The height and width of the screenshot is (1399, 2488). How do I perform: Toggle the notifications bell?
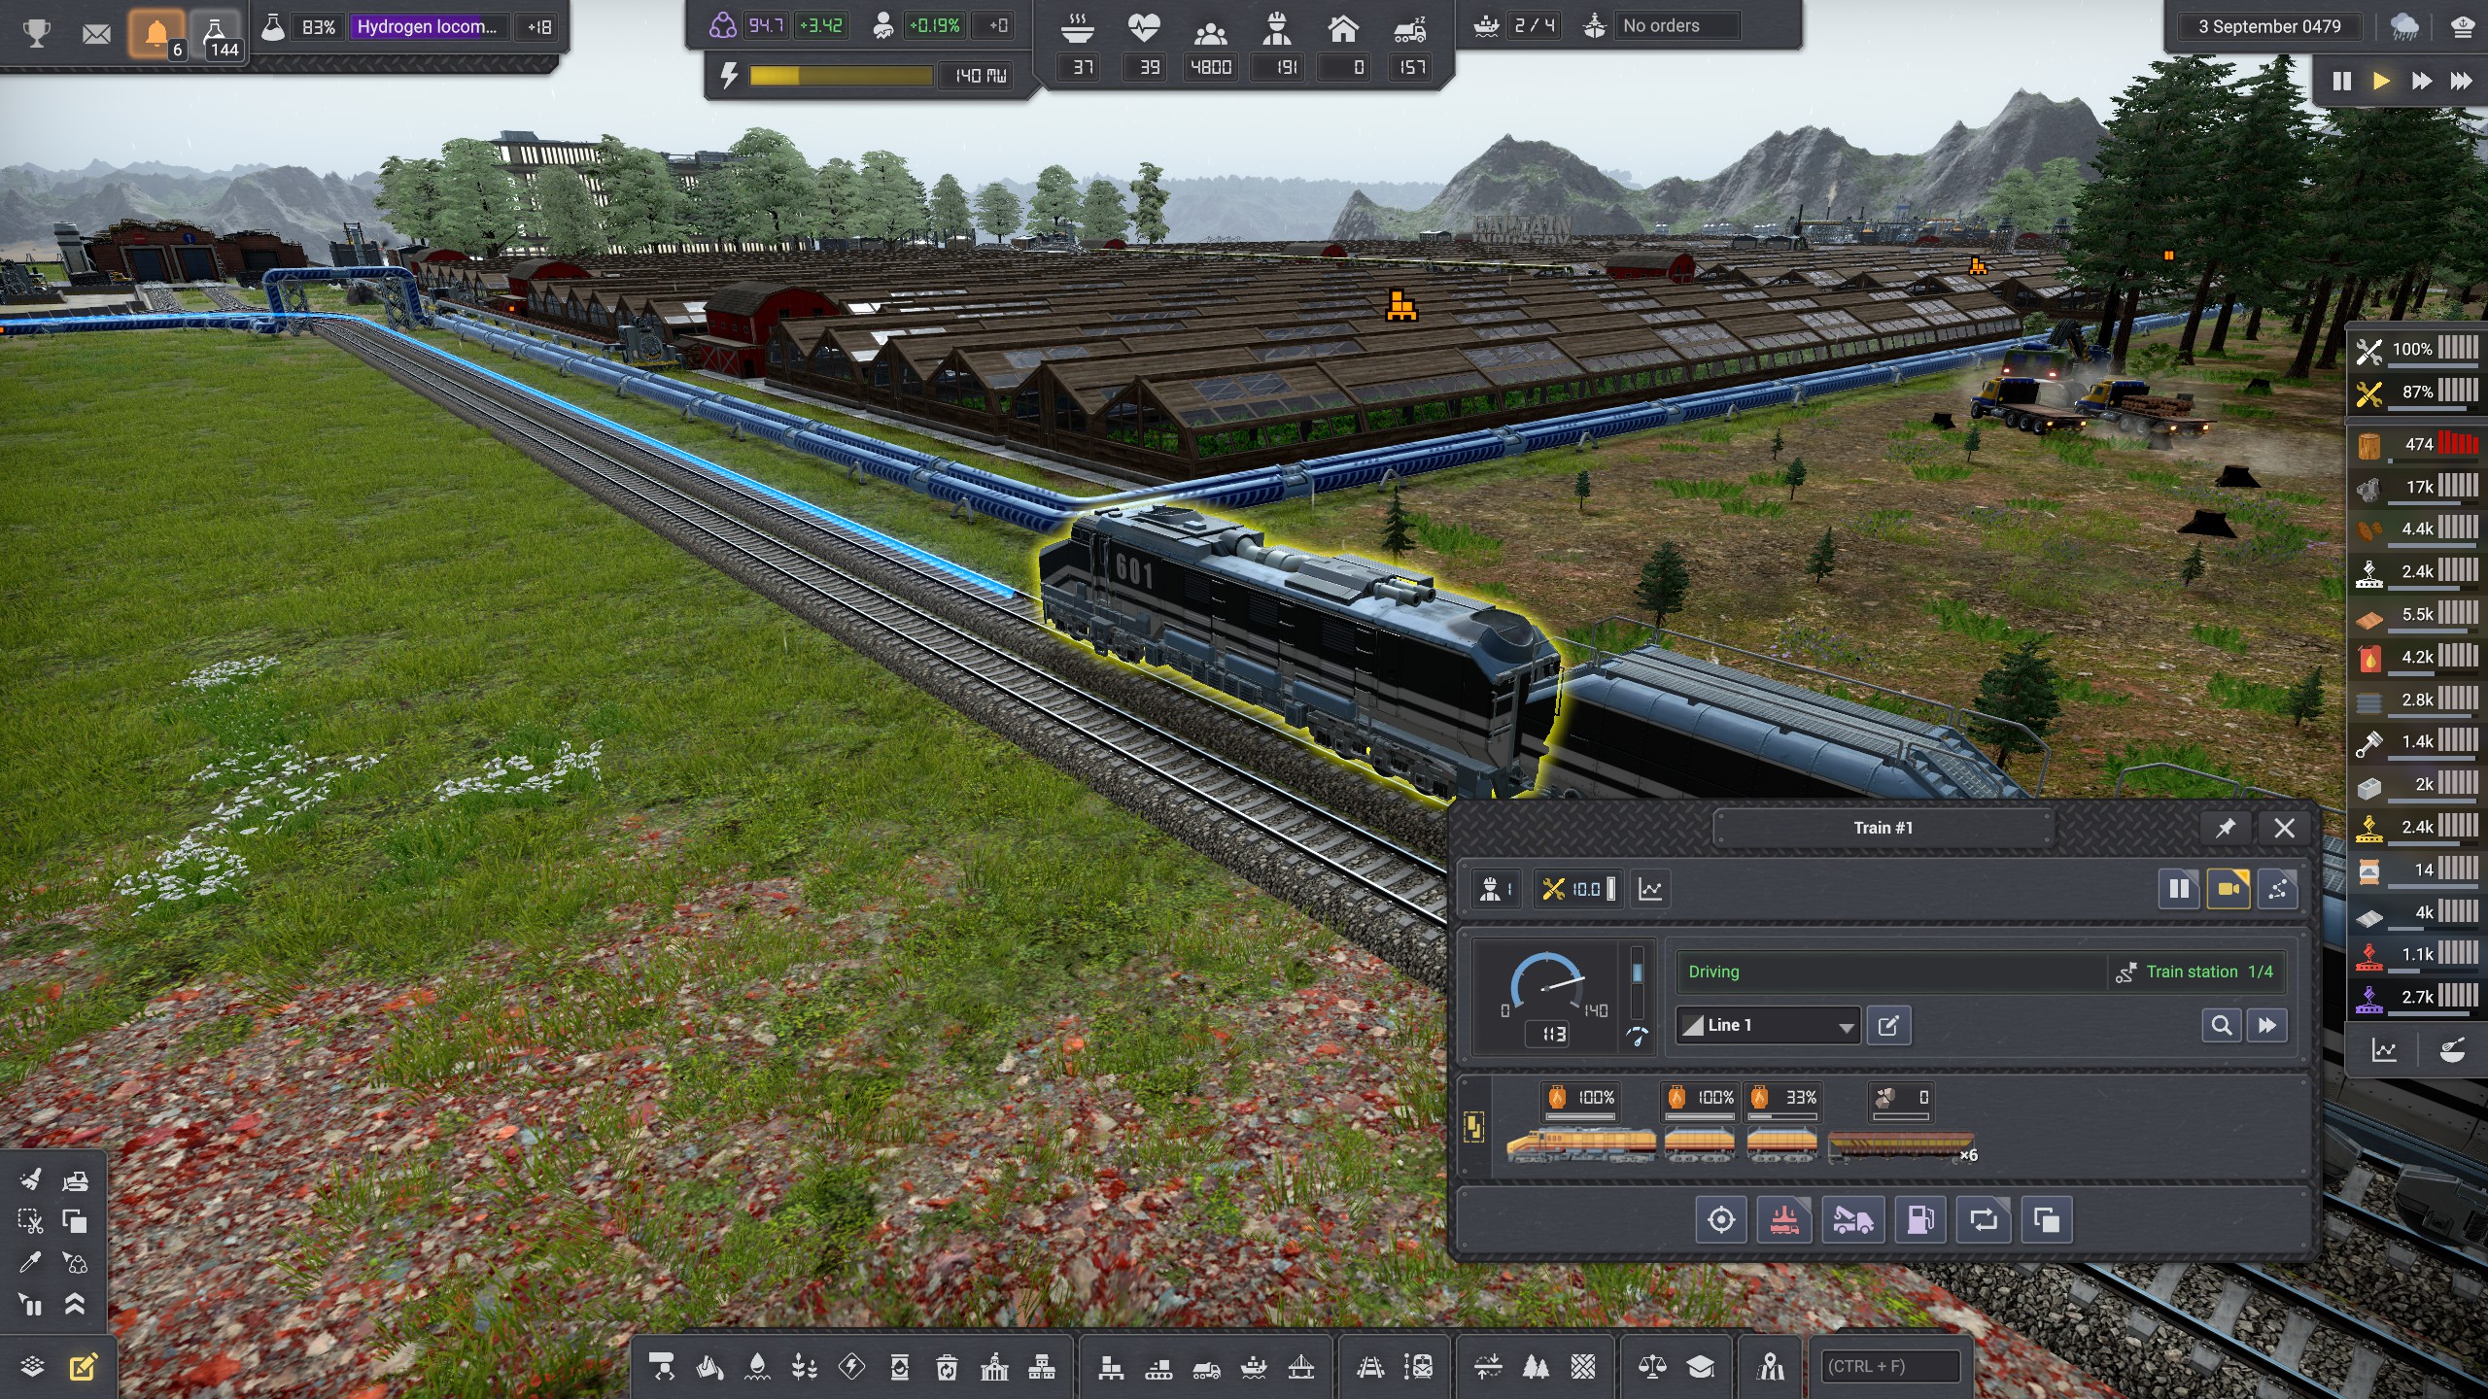click(156, 35)
